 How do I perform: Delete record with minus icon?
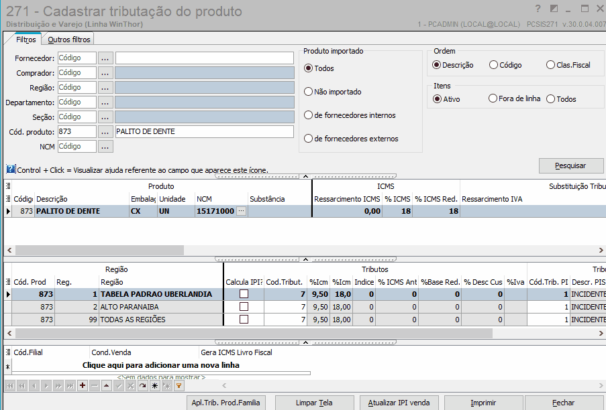(95, 386)
